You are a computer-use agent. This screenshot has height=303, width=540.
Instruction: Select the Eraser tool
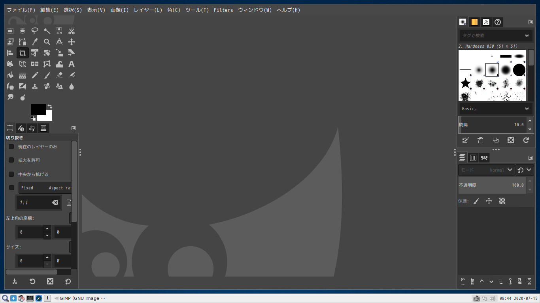tap(59, 75)
